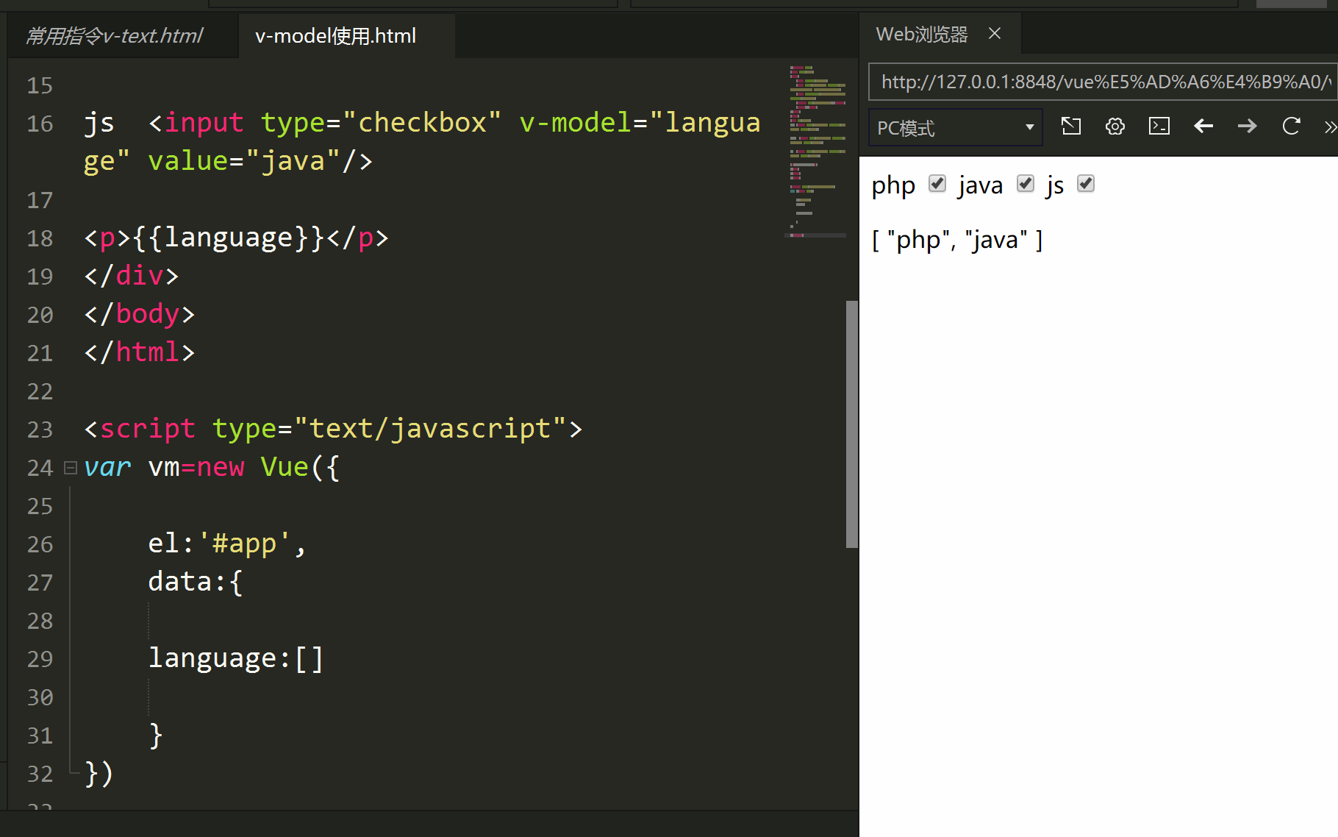Open the PC模式 device mode dropdown
The height and width of the screenshot is (837, 1338).
(x=956, y=127)
